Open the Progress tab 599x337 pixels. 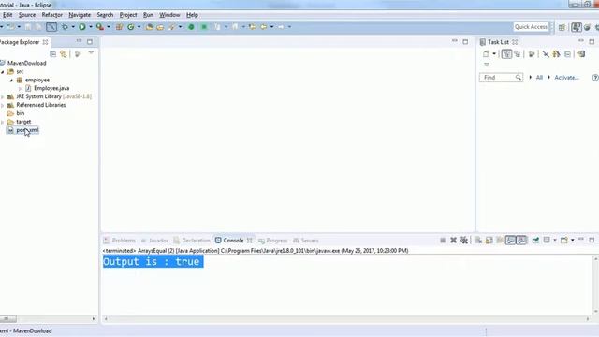click(x=272, y=241)
